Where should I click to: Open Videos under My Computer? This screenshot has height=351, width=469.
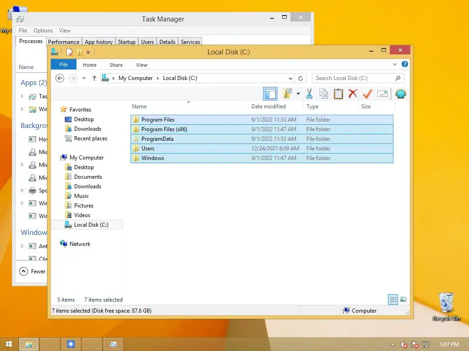pos(82,215)
